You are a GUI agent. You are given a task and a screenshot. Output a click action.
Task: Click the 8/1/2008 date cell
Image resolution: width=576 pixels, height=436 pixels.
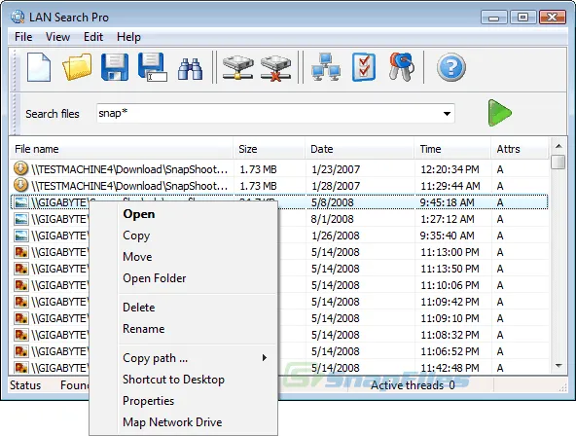(332, 219)
